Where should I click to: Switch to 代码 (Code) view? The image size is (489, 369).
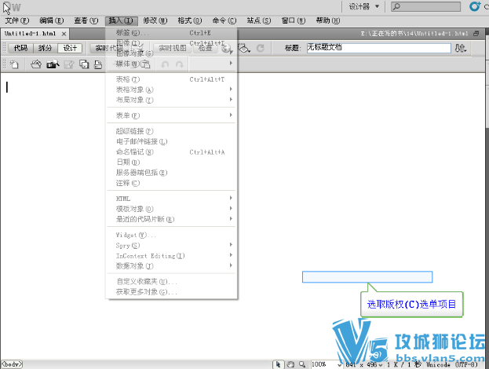[20, 48]
